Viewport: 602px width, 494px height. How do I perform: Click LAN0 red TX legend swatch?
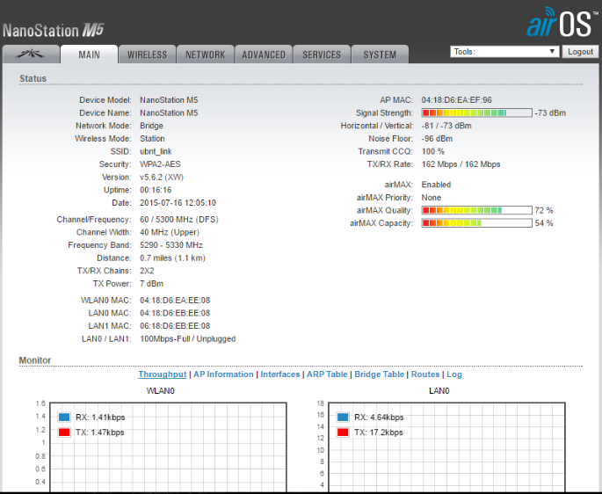tap(343, 432)
